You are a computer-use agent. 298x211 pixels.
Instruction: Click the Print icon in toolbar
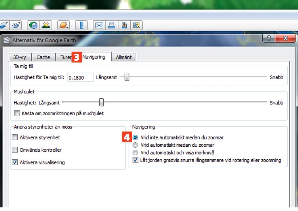tap(112, 25)
